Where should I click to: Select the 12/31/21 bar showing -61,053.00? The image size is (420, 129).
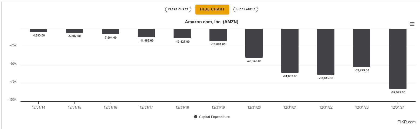click(290, 51)
